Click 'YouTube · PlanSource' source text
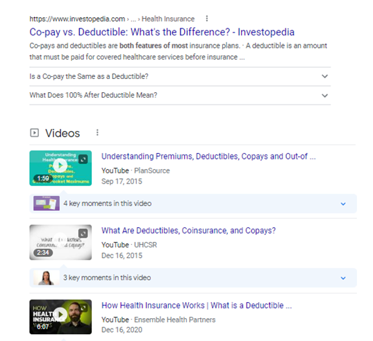 135,170
